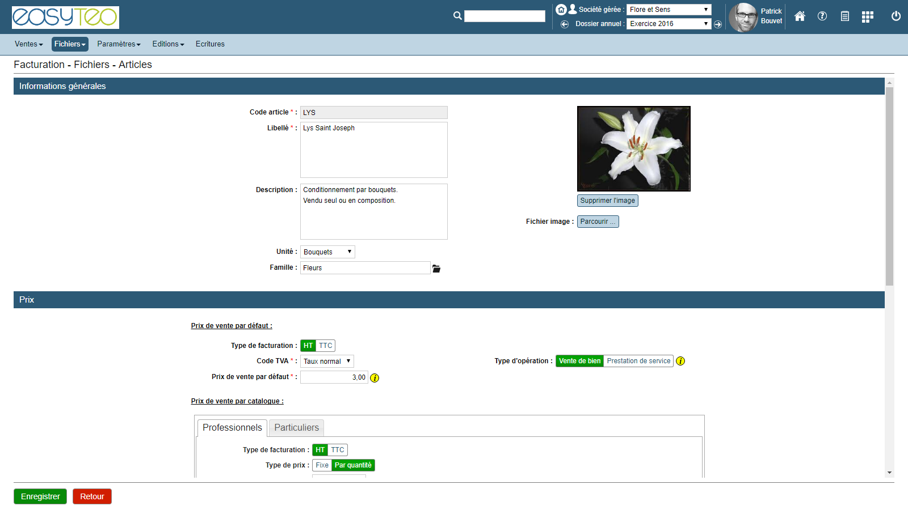Open the Famille folder browse icon
The height and width of the screenshot is (510, 908).
436,269
